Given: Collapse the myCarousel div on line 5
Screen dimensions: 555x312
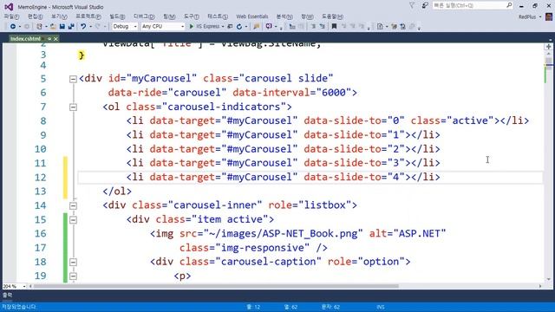Looking at the screenshot, I should [x=73, y=79].
